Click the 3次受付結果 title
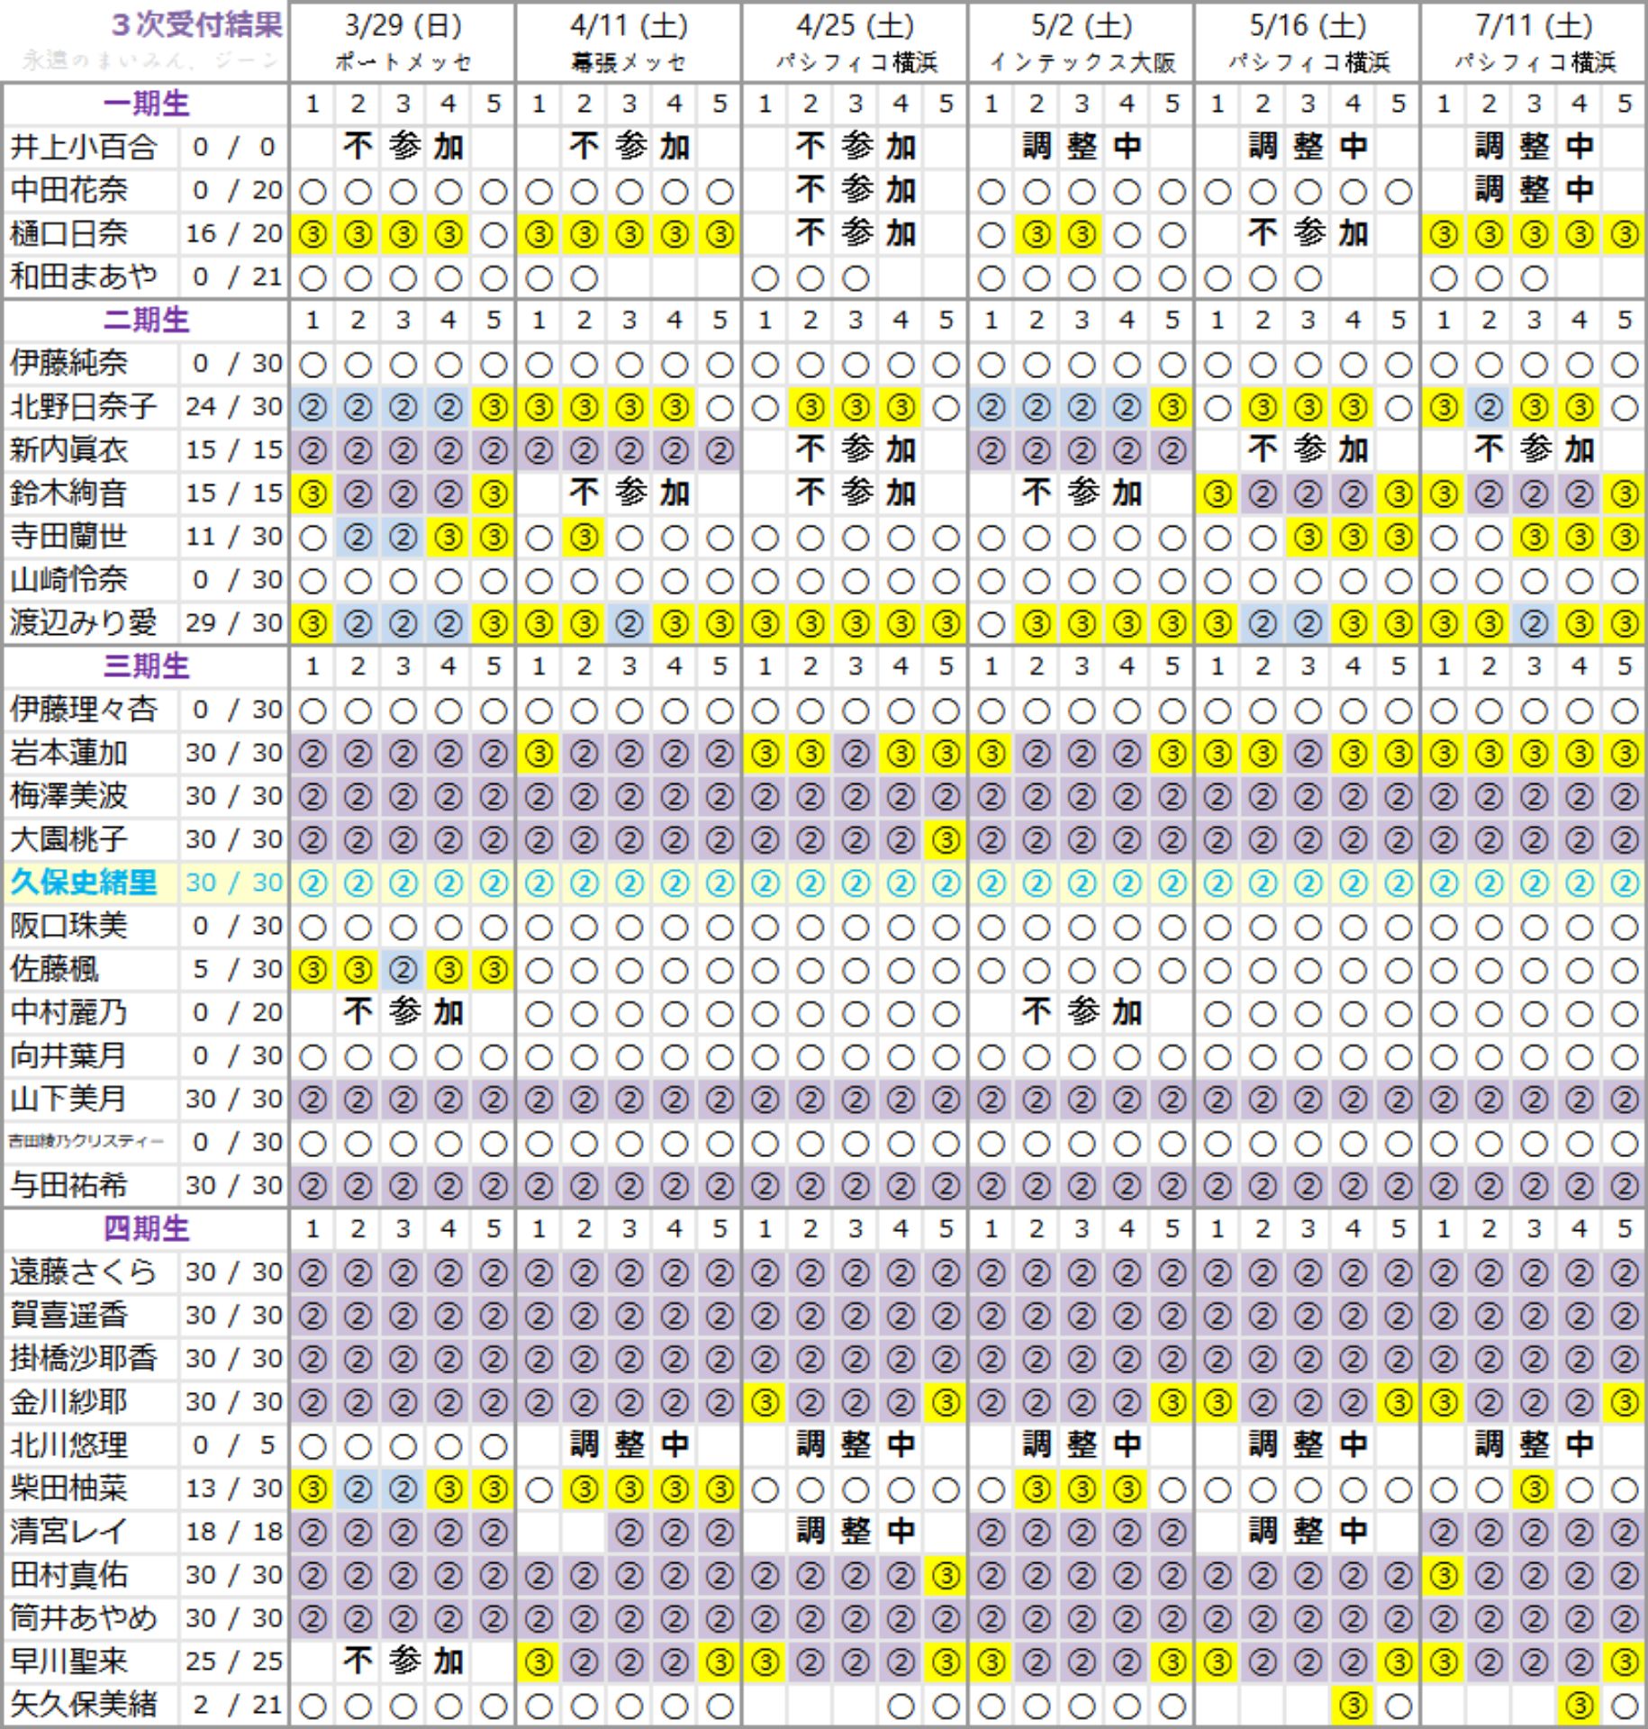 click(196, 25)
